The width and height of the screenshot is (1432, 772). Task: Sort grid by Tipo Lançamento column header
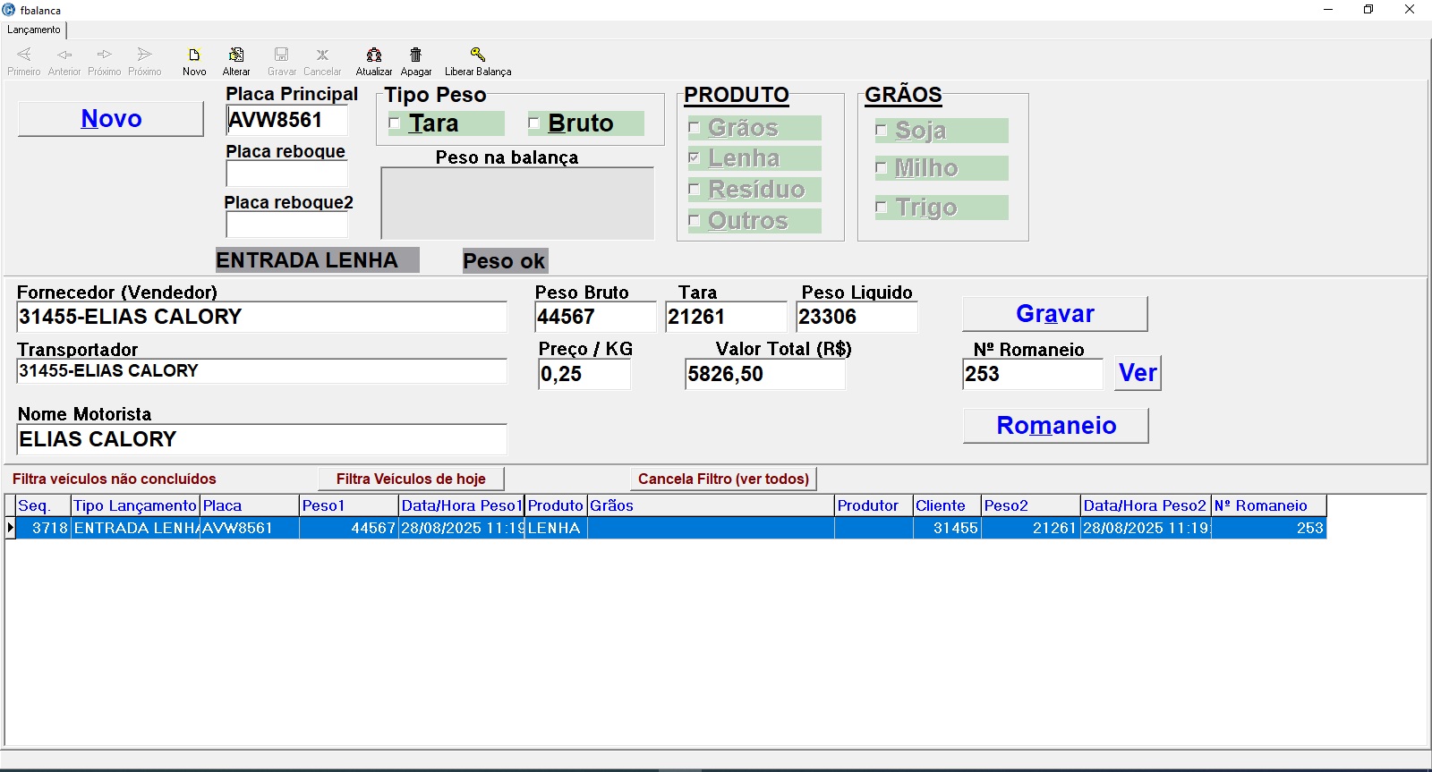pyautogui.click(x=135, y=505)
